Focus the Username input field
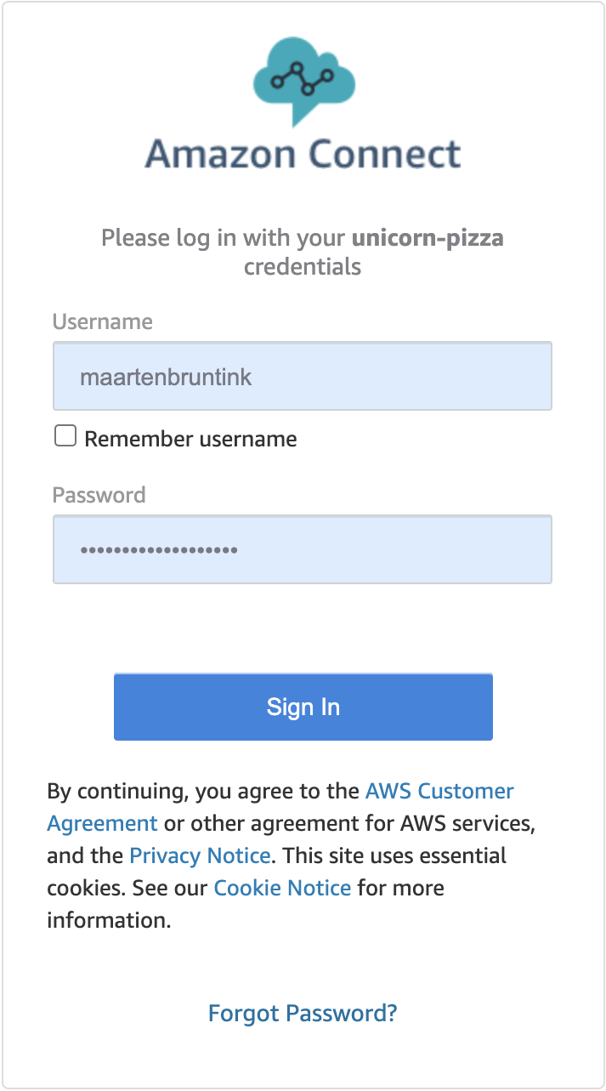Viewport: 606px width, 1091px height. pos(303,376)
